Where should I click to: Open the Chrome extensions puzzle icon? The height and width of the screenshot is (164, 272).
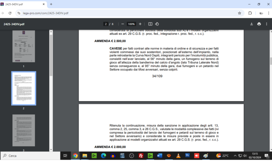point(250,13)
